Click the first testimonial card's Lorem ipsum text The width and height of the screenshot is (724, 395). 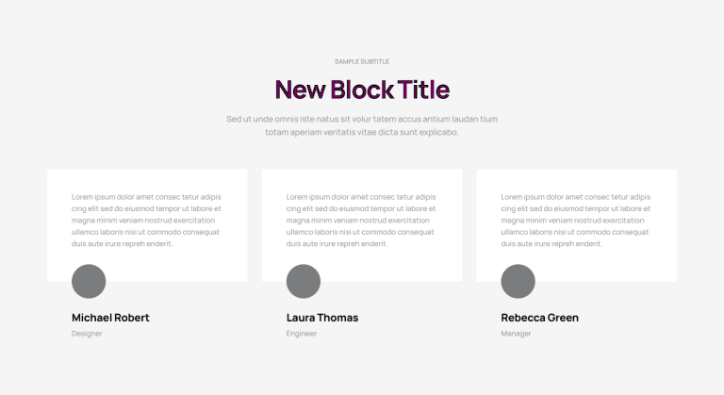pyautogui.click(x=146, y=221)
